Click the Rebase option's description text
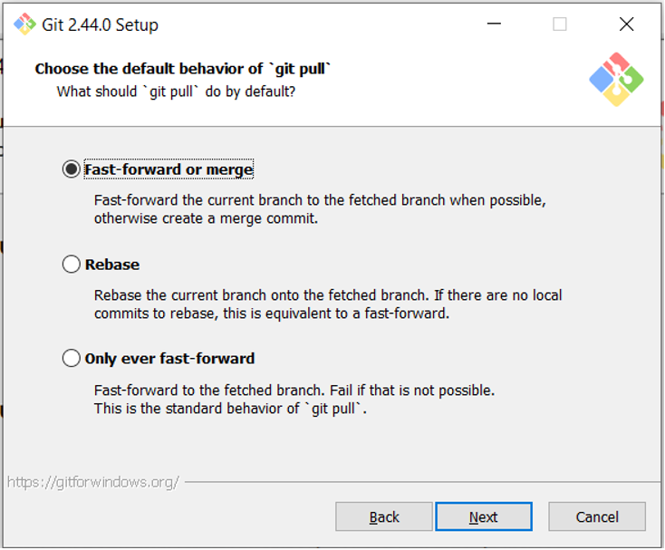The image size is (665, 550). coord(328,304)
